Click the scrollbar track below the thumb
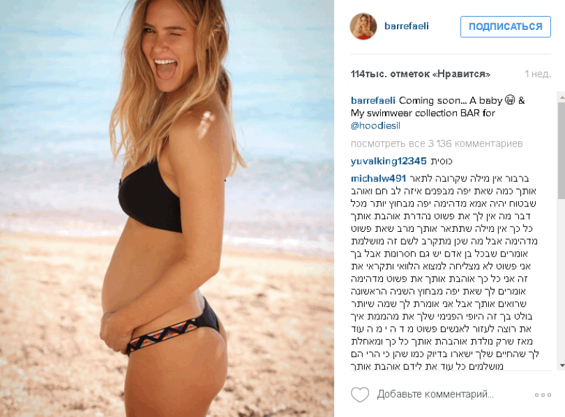This screenshot has height=417, width=565. click(x=562, y=280)
